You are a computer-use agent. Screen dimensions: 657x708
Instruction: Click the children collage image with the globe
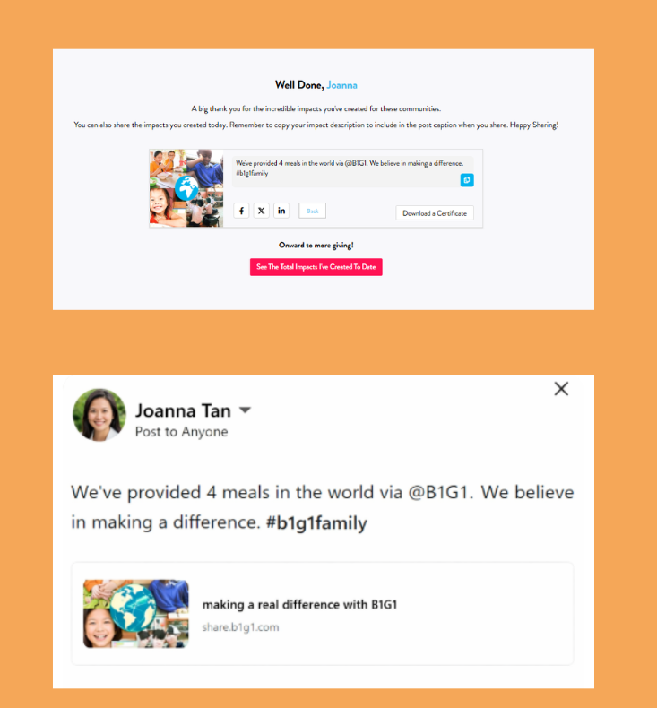point(186,188)
